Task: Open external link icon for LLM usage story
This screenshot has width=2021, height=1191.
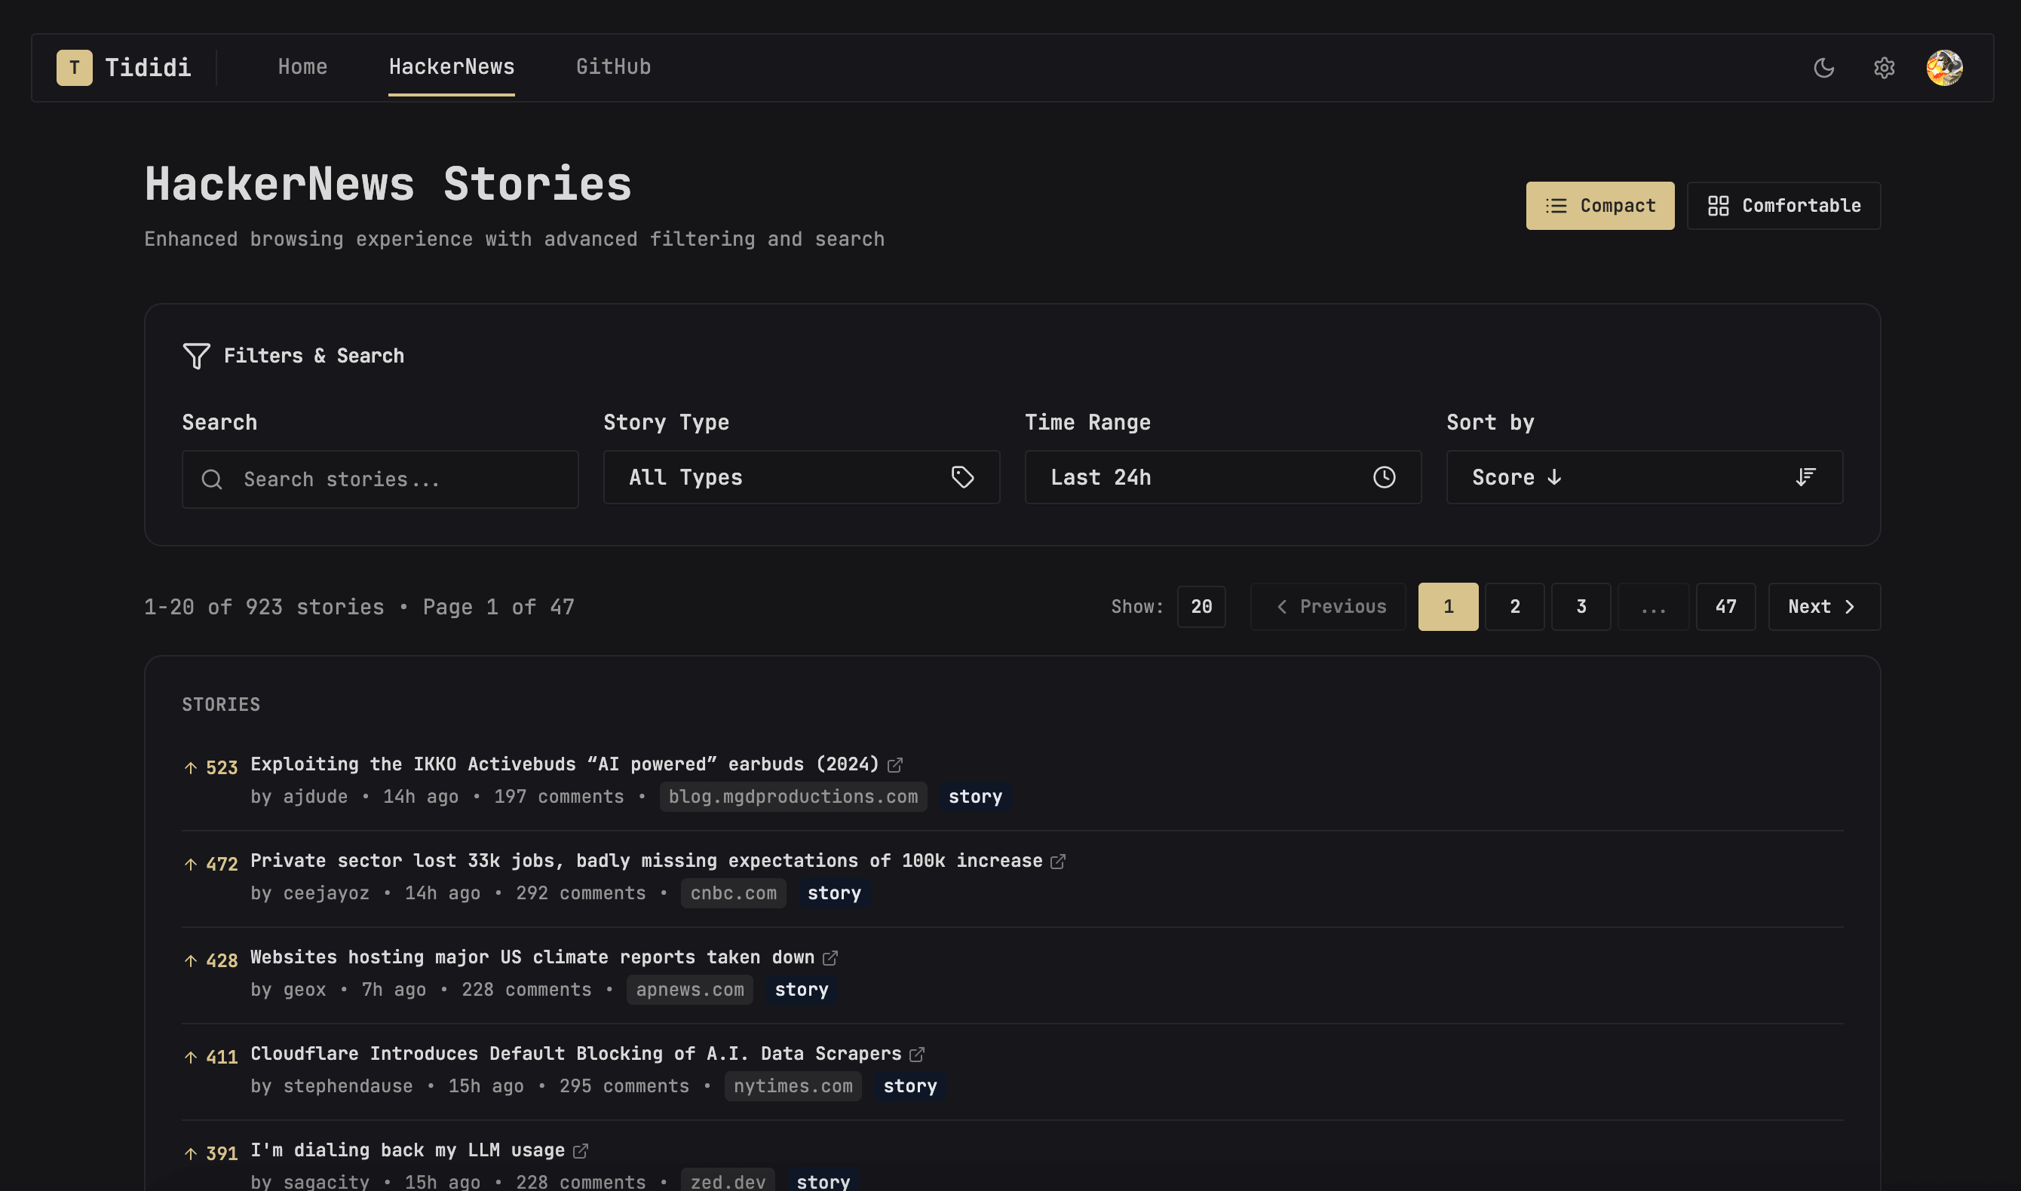Action: 581,1150
